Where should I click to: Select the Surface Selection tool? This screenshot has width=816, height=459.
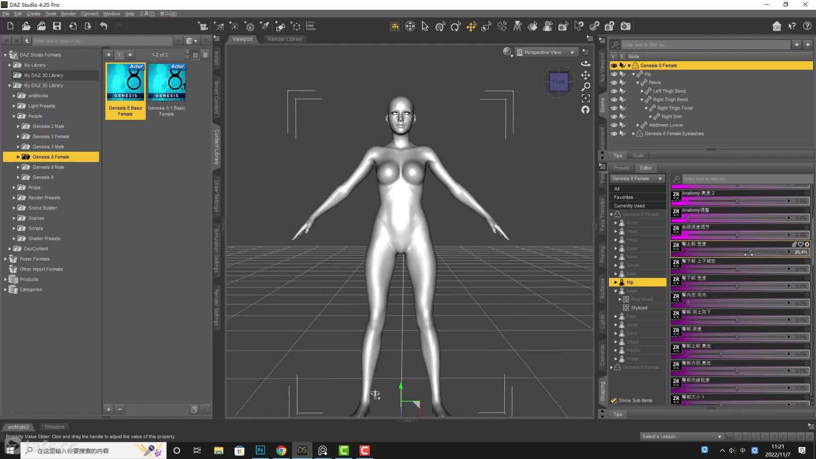point(533,26)
